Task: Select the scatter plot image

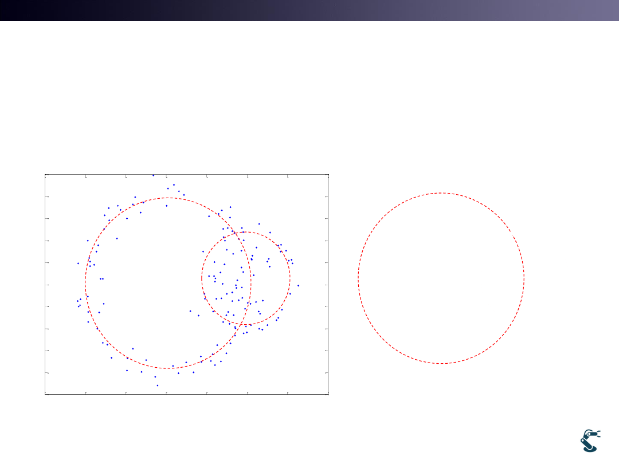Action: point(187,284)
